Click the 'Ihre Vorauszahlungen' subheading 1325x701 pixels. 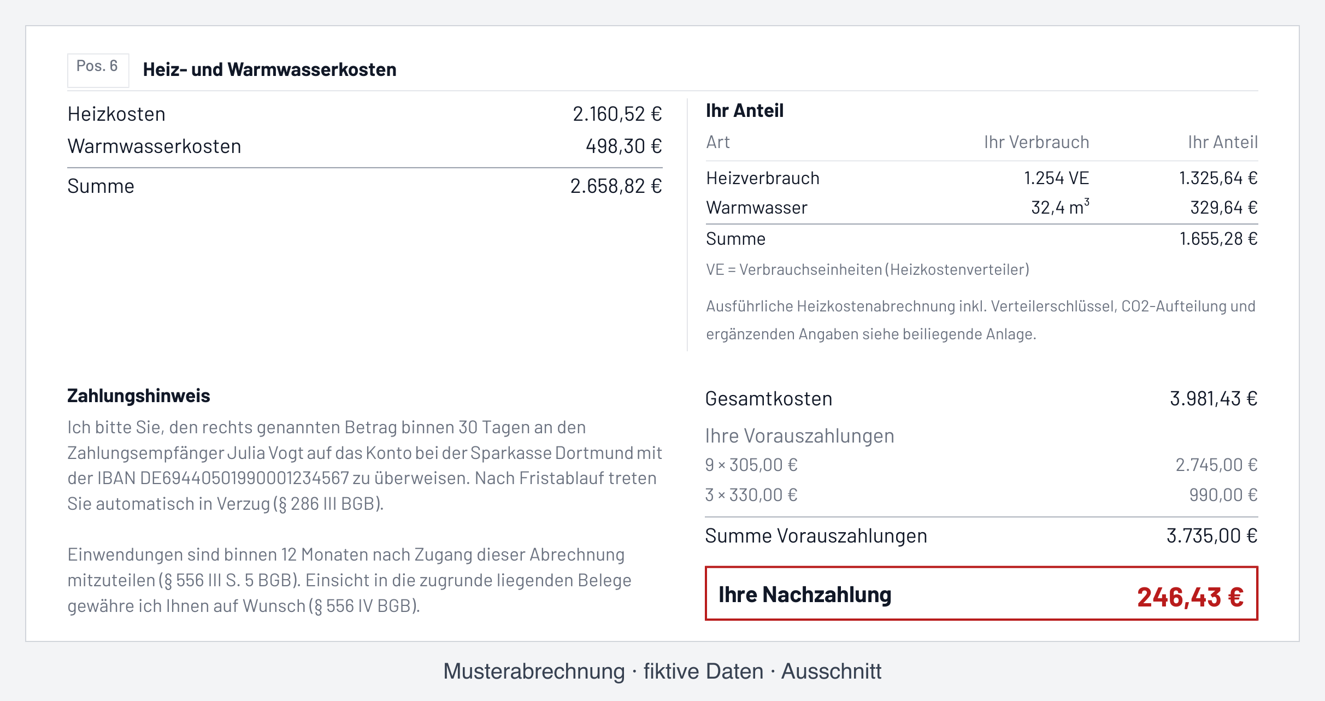tap(799, 436)
